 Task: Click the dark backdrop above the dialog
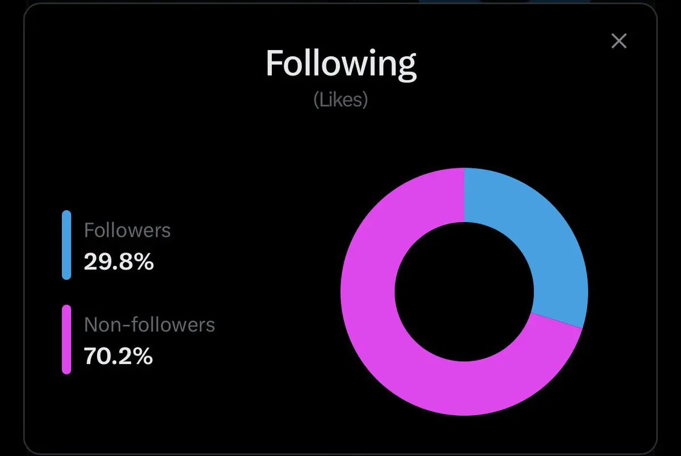[x=227, y=2]
